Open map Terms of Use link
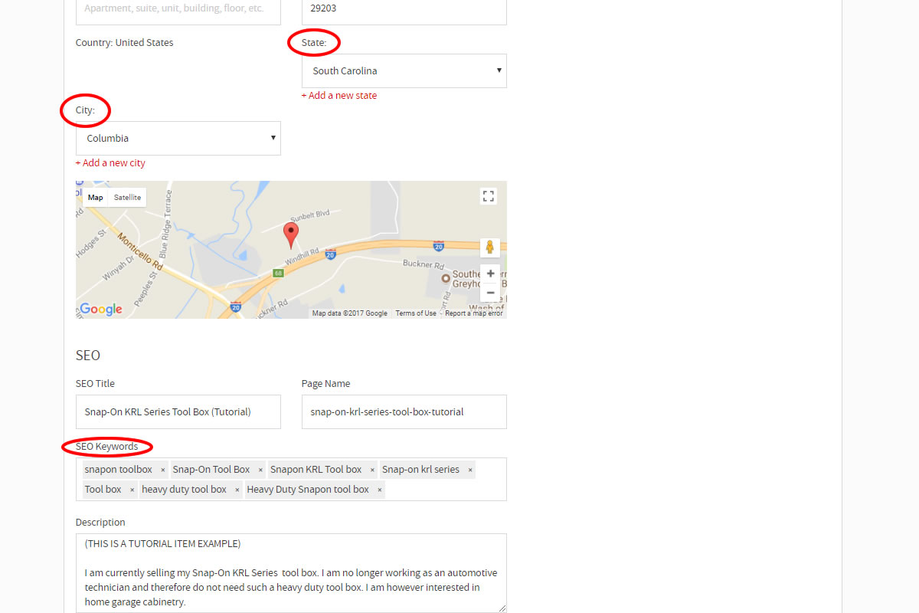The image size is (919, 613). (416, 313)
